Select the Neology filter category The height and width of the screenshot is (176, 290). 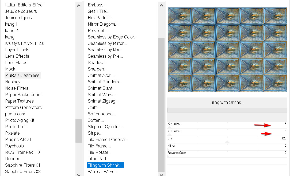coord(13,82)
